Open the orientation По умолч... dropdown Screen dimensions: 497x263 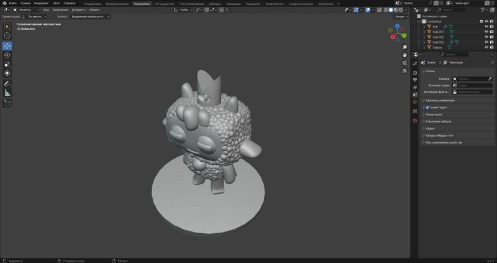coord(35,17)
